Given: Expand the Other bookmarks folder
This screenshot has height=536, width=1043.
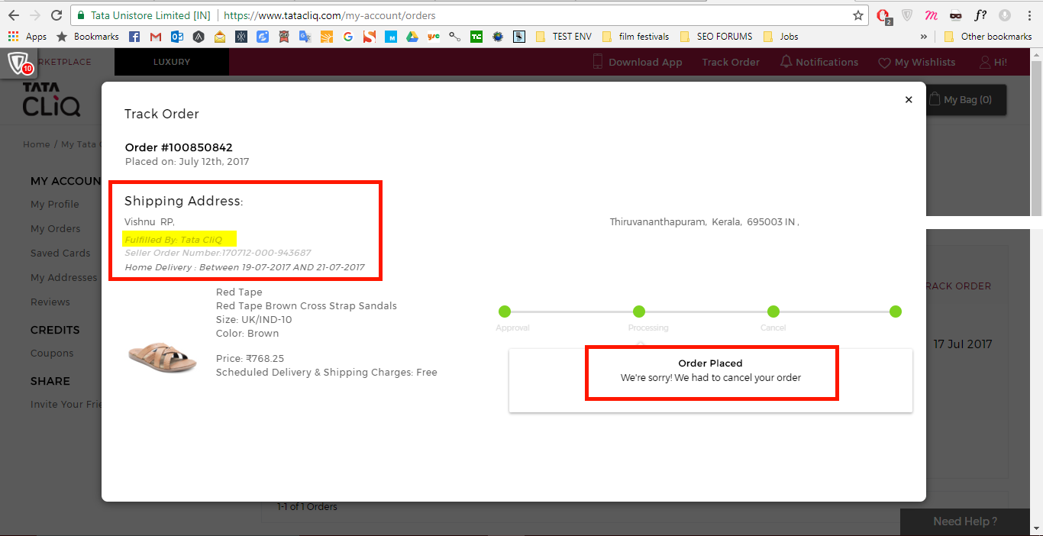Looking at the screenshot, I should tap(987, 37).
